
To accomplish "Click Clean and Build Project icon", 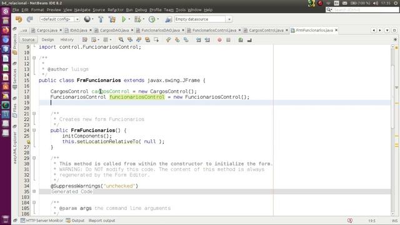I will click(112, 19).
